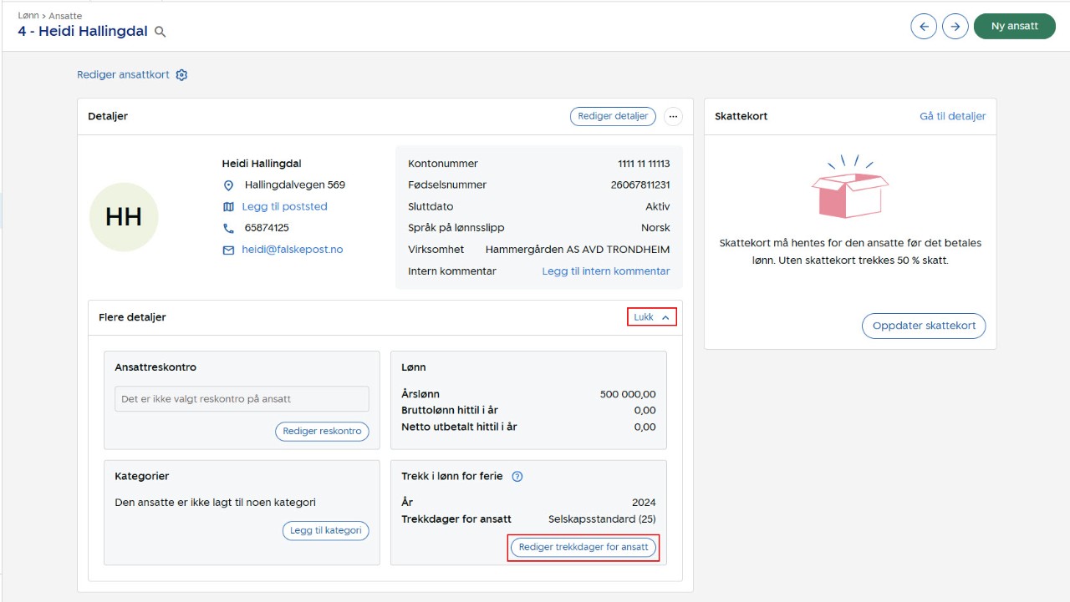
Task: Click Legg til intern kommentar
Action: (x=605, y=271)
